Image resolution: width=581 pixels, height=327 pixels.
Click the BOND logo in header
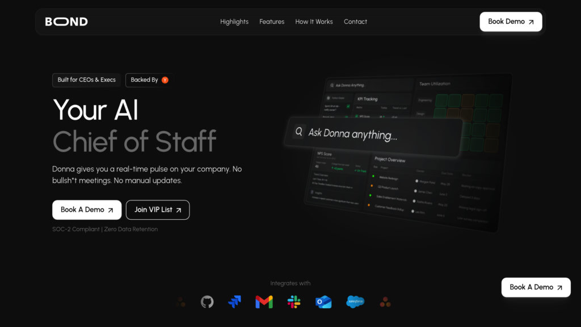point(66,22)
